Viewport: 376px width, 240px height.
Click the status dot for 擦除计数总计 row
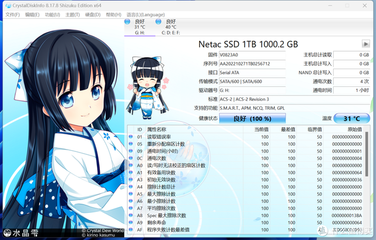(130, 187)
